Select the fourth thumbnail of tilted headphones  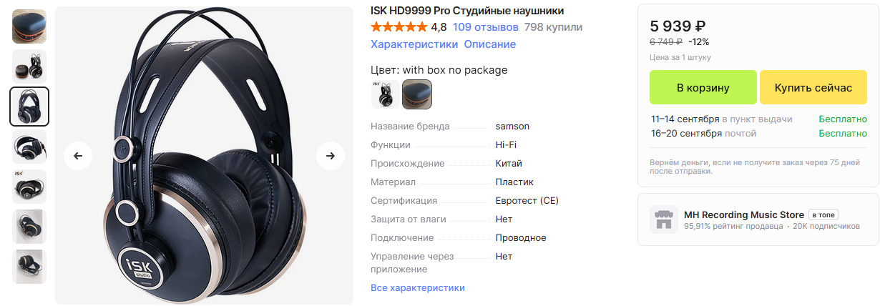tap(29, 147)
